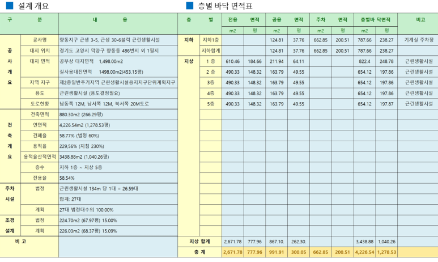The width and height of the screenshot is (438, 262).
Task: Click the '공용 면적' column header
Action: pos(288,20)
